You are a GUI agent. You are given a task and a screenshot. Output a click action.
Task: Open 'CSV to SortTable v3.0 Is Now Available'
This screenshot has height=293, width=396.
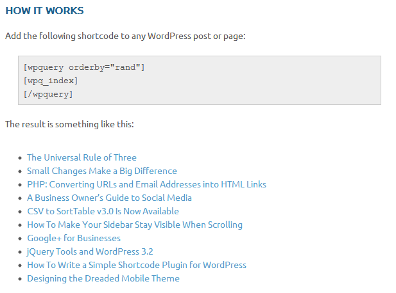pyautogui.click(x=103, y=211)
